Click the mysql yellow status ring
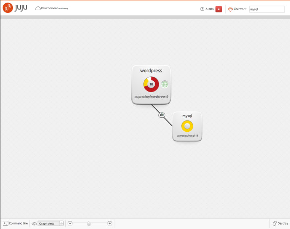 click(x=187, y=126)
